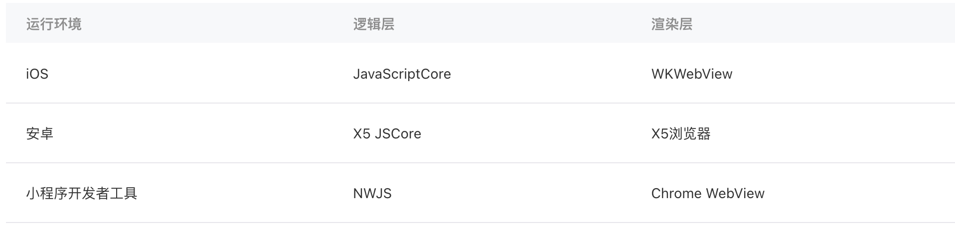Screen dimensions: 955x227
Task: Click the divider line below the iOS row
Action: coord(478,103)
